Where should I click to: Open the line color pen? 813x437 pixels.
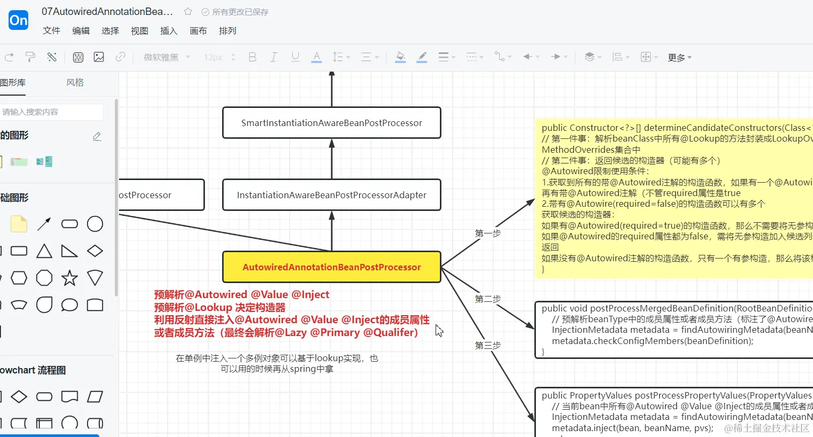click(x=422, y=57)
